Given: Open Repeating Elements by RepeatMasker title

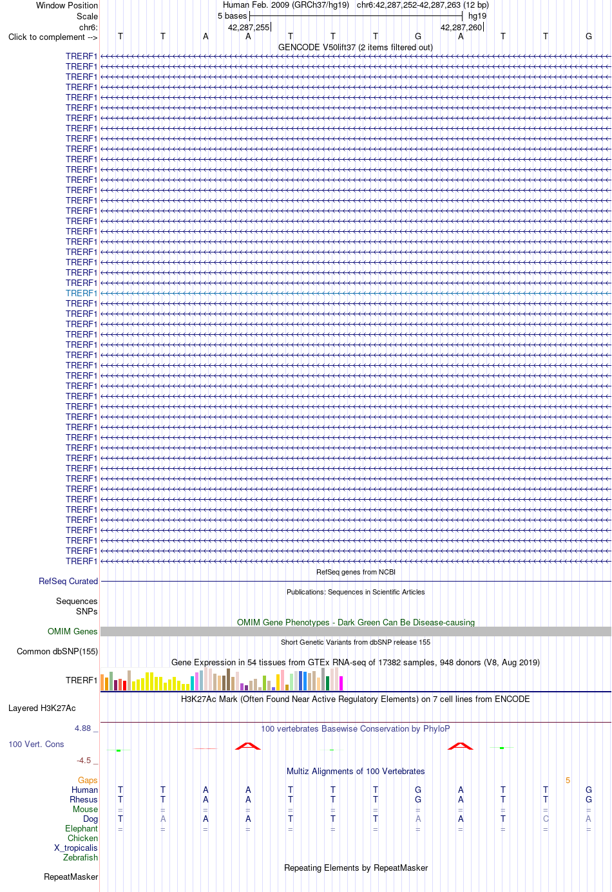Looking at the screenshot, I should [356, 868].
